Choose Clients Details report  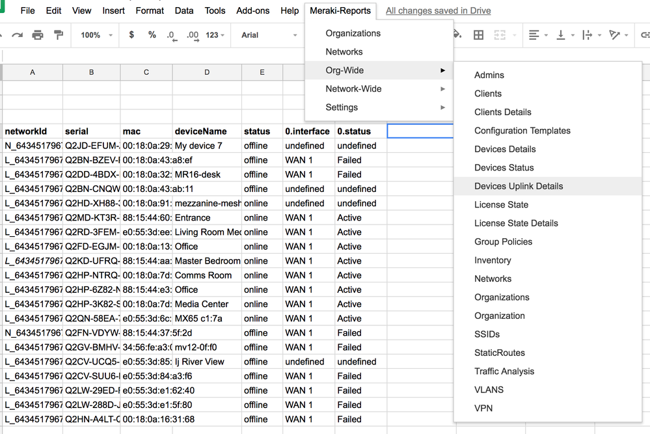click(x=548, y=112)
